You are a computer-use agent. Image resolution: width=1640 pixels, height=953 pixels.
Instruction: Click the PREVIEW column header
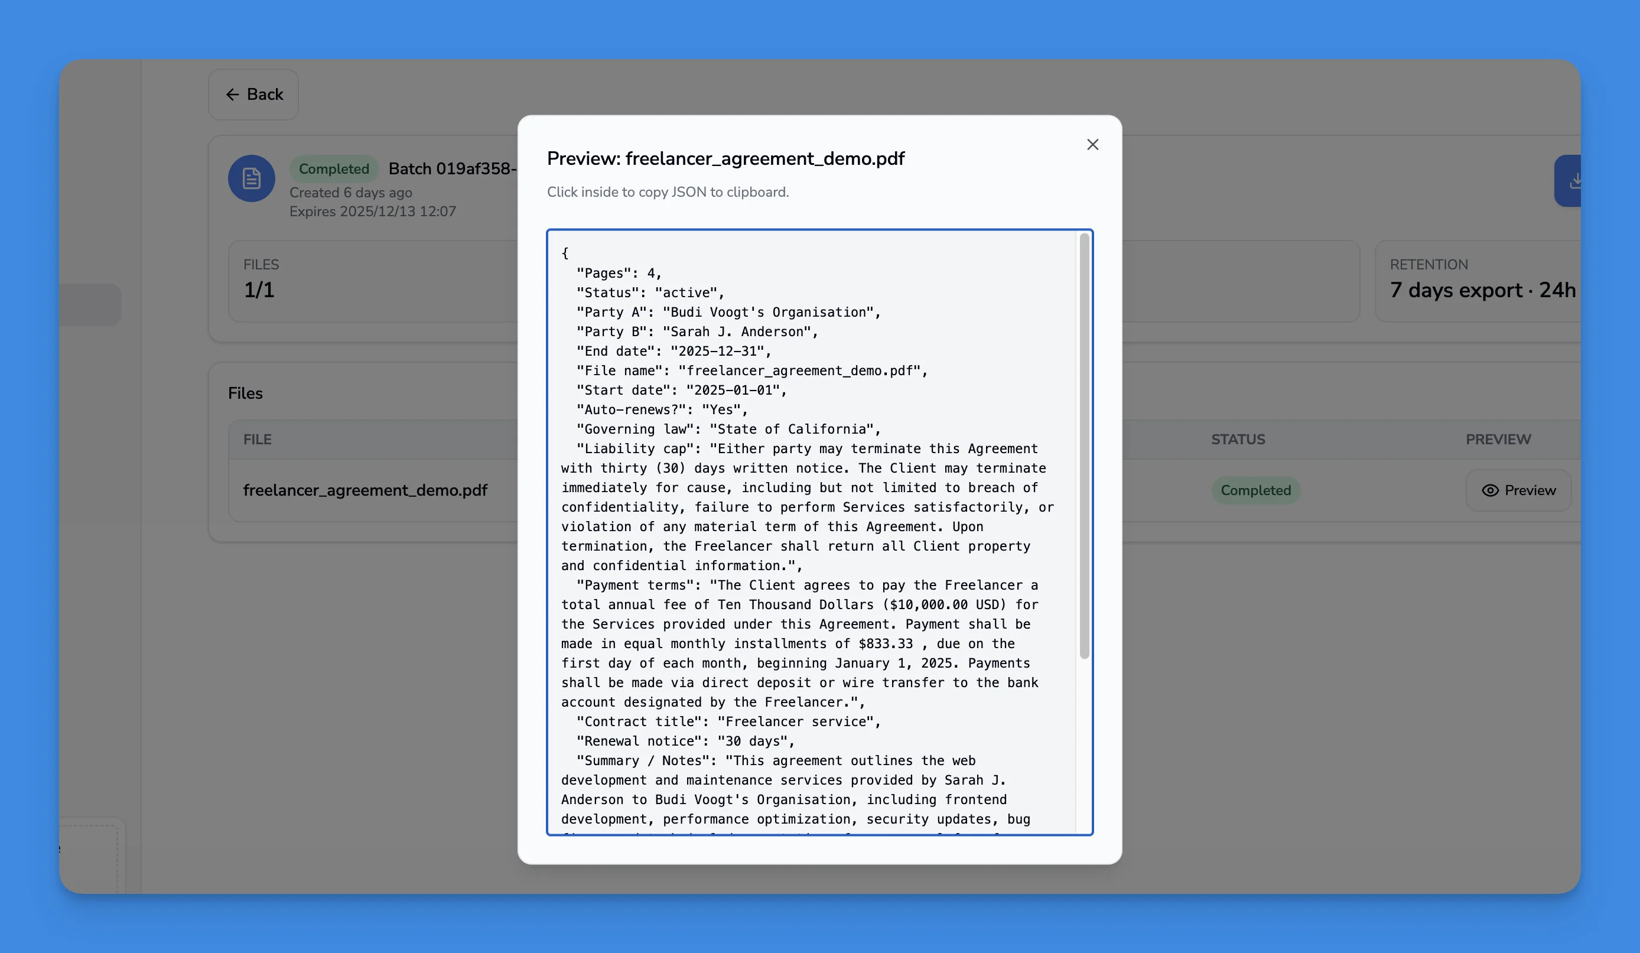1498,440
